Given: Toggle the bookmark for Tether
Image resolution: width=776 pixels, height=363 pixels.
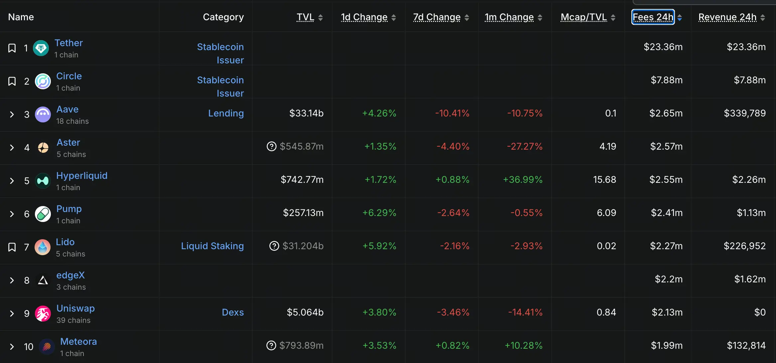Looking at the screenshot, I should coord(12,48).
